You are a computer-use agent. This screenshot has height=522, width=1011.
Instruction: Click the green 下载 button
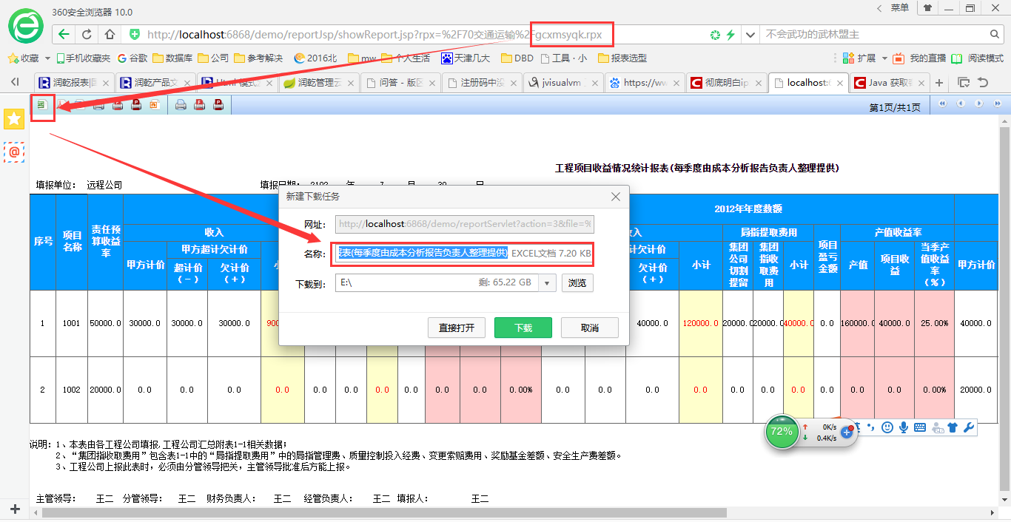[x=523, y=328]
